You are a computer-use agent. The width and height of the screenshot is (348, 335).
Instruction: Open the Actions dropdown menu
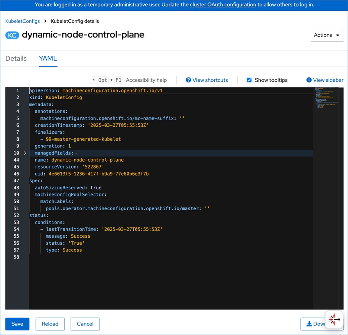(327, 35)
